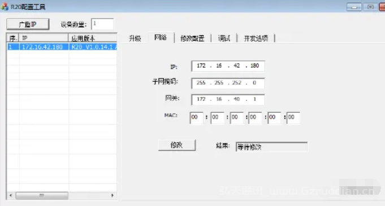Click the 广播IP broadcast button
Screen dimensions: 385x206
click(x=28, y=24)
